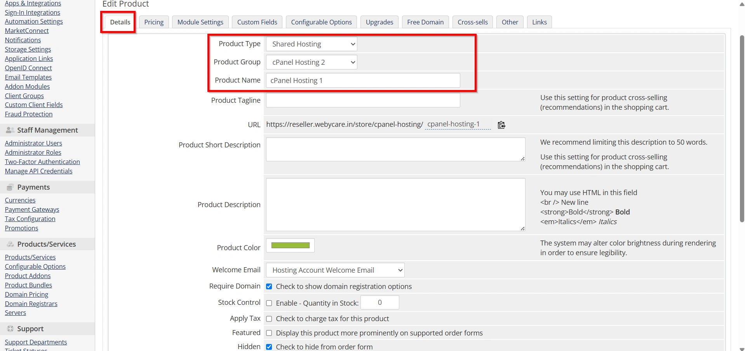Go to the Upgrades tab
745x351 pixels.
379,22
